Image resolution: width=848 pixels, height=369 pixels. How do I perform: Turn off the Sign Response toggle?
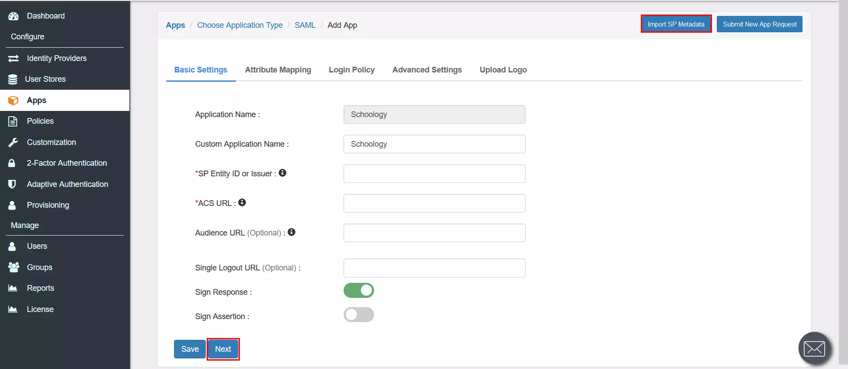359,290
